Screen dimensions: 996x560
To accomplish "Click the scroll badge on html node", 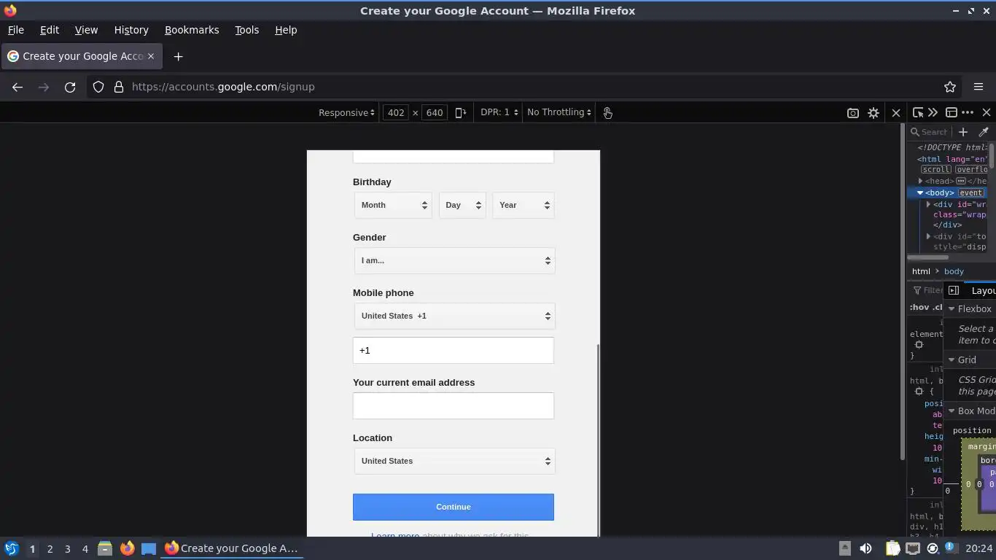I will 935,169.
